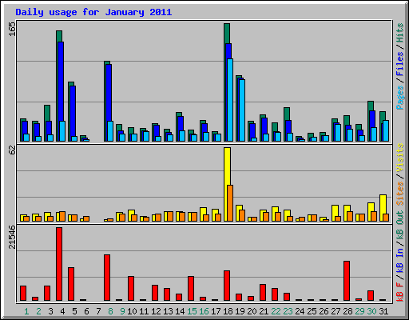Click the red kB bar for day 8
Viewport: 409px width, 320px height.
point(107,278)
